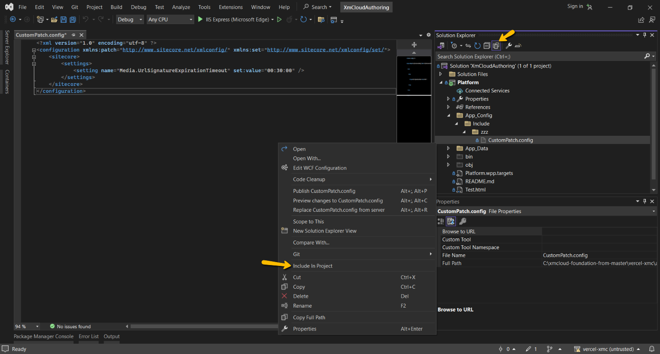Open the Output tab

point(112,336)
